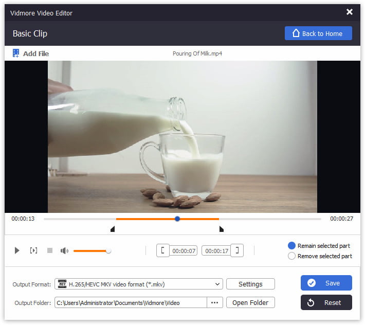Click the volume slider handle
Image resolution: width=365 pixels, height=325 pixels.
(108, 251)
